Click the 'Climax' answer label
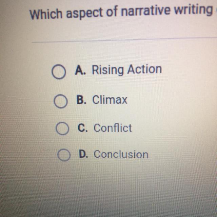This screenshot has width=217, height=217. (x=110, y=100)
